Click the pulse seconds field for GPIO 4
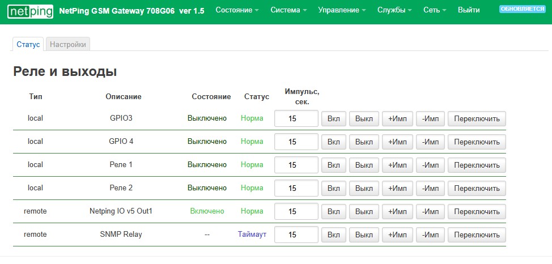The image size is (552, 264). pyautogui.click(x=296, y=142)
